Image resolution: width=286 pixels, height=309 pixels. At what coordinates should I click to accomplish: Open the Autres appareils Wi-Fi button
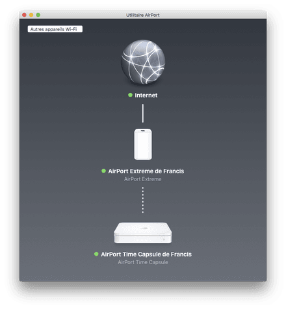point(55,29)
